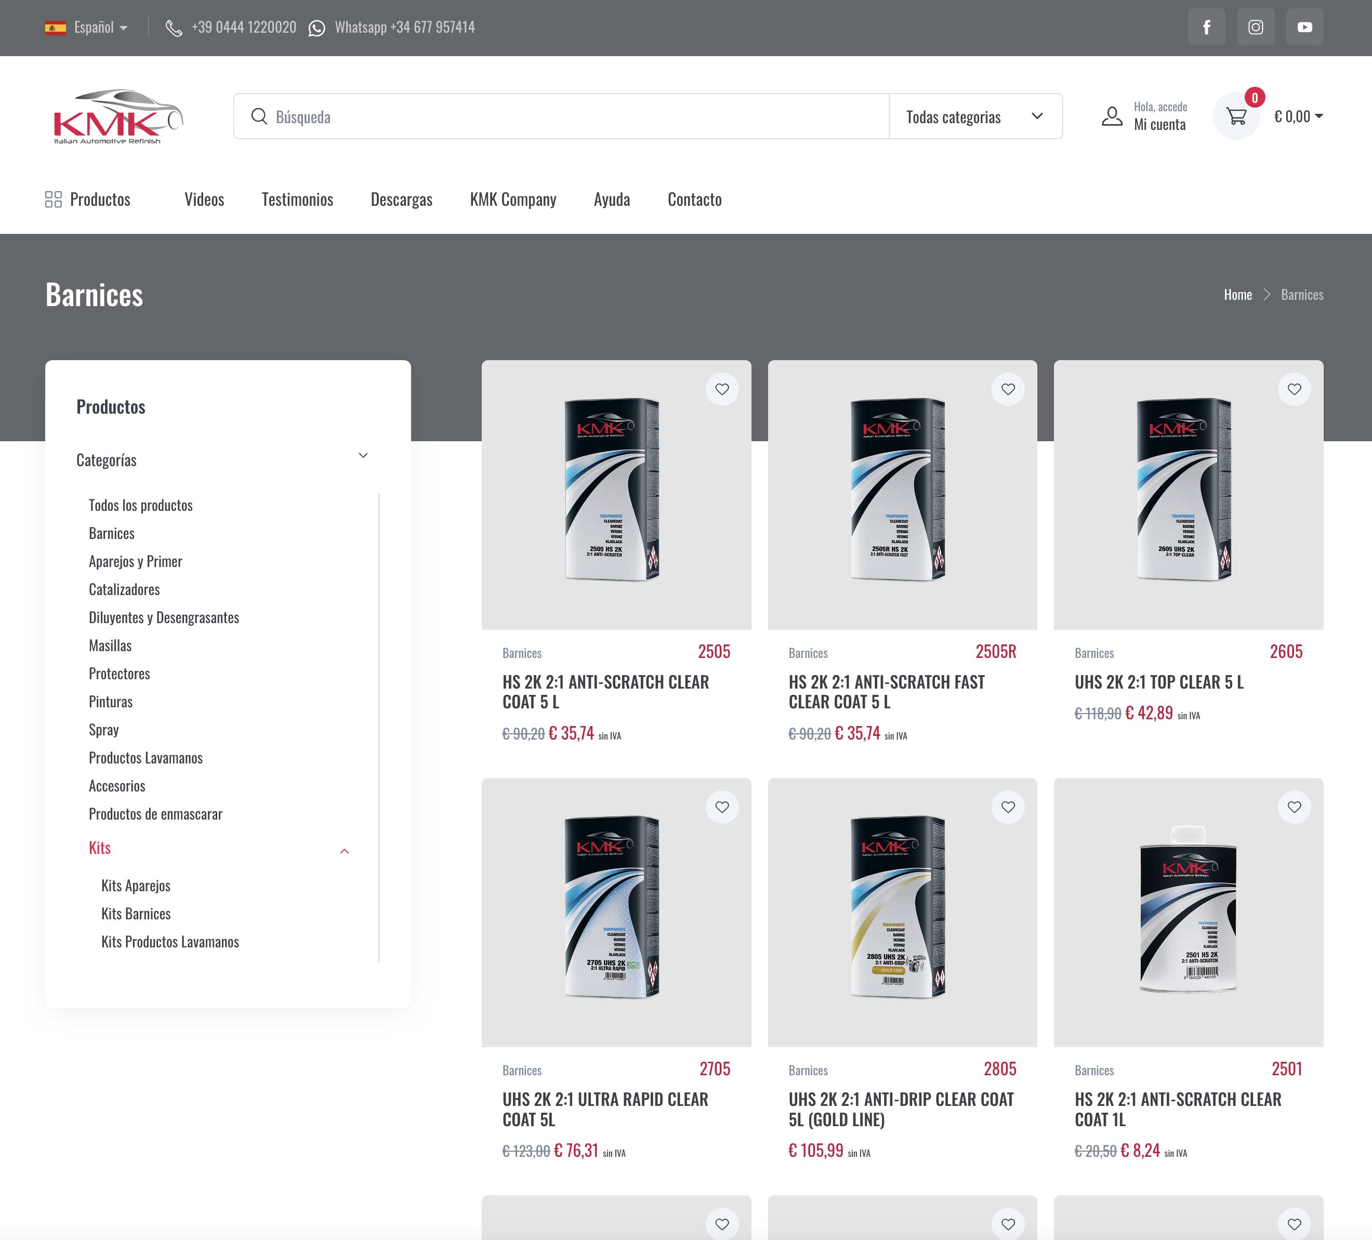Viewport: 1372px width, 1240px height.
Task: Click the WhatsApp icon in top bar
Action: [316, 28]
